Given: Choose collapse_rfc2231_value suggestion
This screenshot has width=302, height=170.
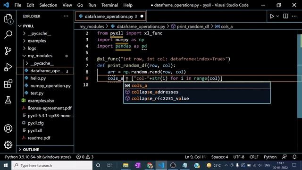Looking at the screenshot, I should tap(197, 99).
